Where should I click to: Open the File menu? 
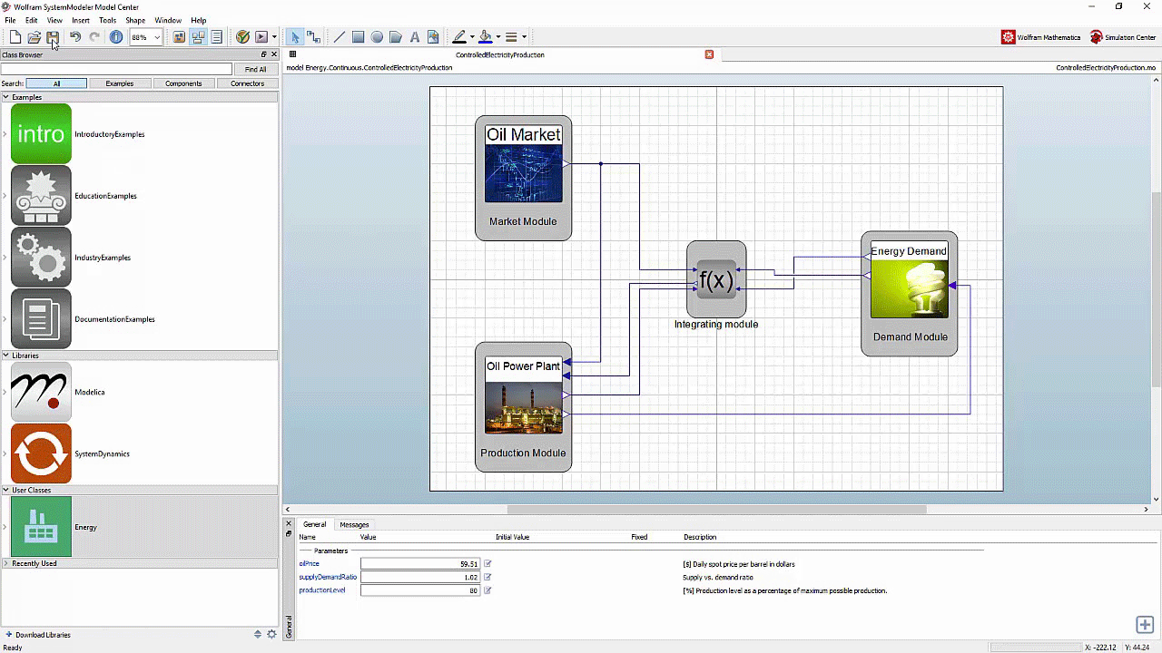click(x=10, y=20)
